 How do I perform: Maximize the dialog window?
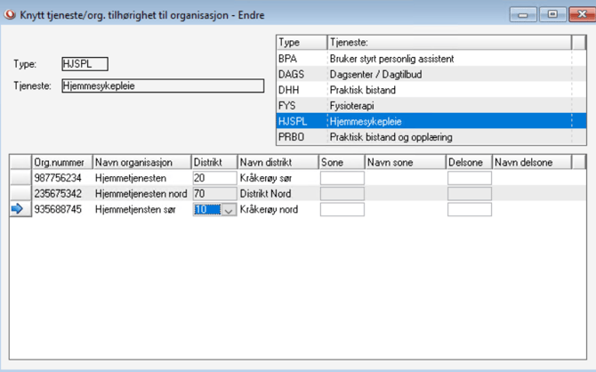tap(552, 13)
